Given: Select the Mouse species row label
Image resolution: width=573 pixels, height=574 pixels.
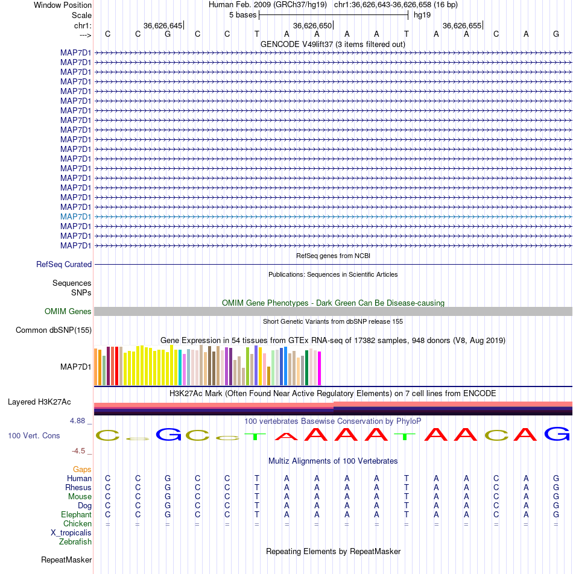Looking at the screenshot, I should [80, 496].
